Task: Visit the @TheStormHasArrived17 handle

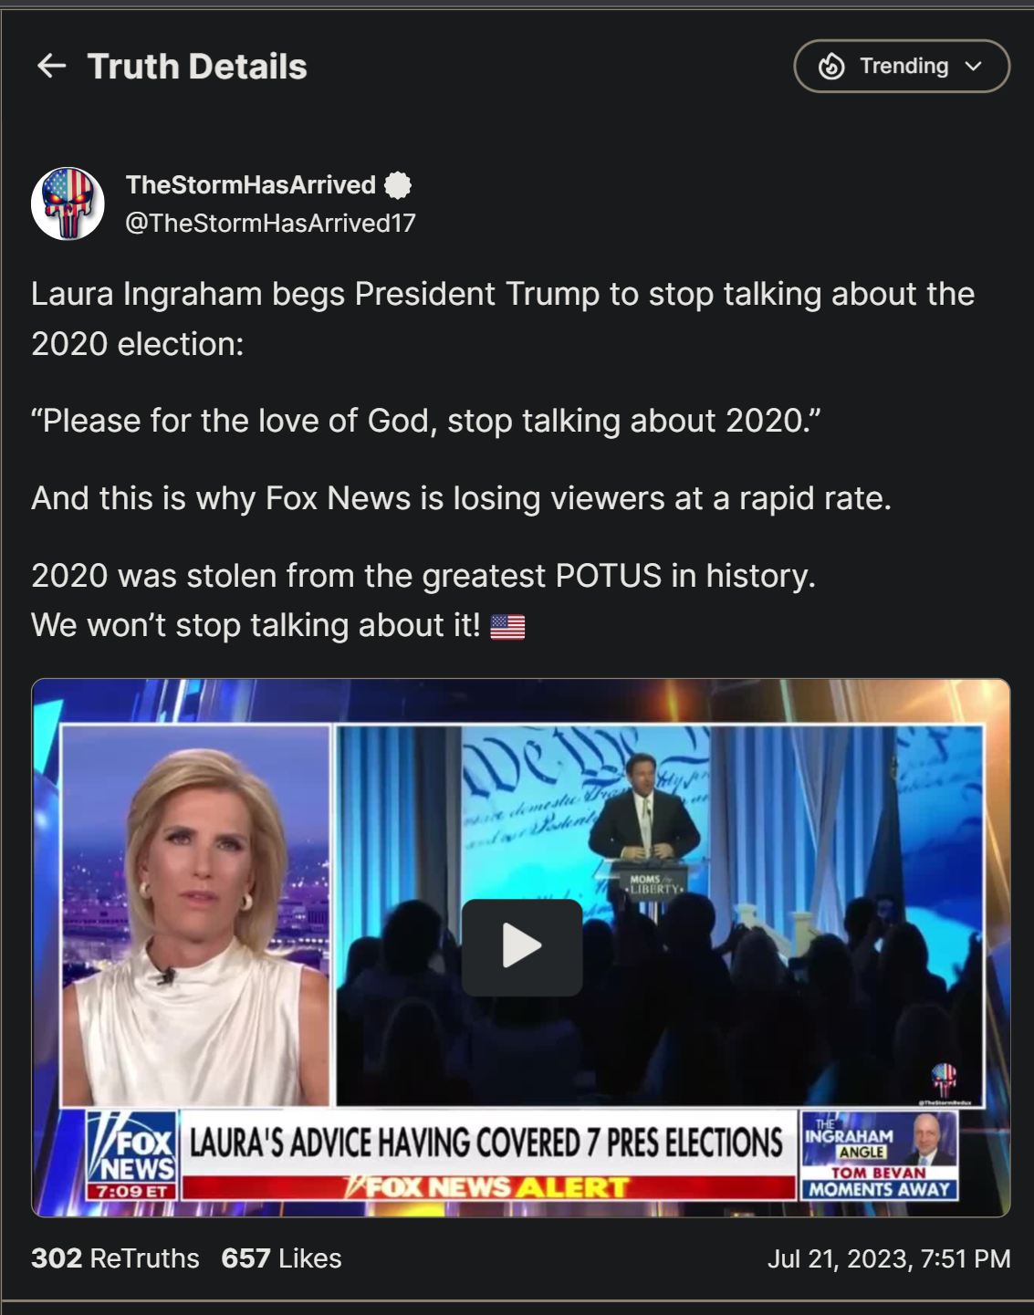Action: (270, 223)
